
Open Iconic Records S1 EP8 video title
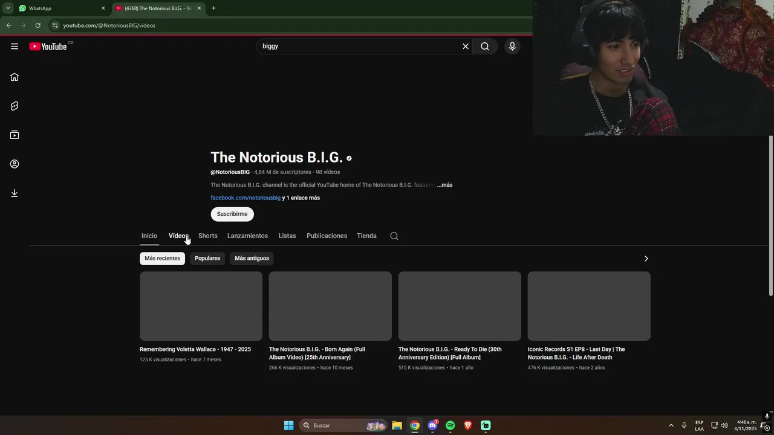576,353
